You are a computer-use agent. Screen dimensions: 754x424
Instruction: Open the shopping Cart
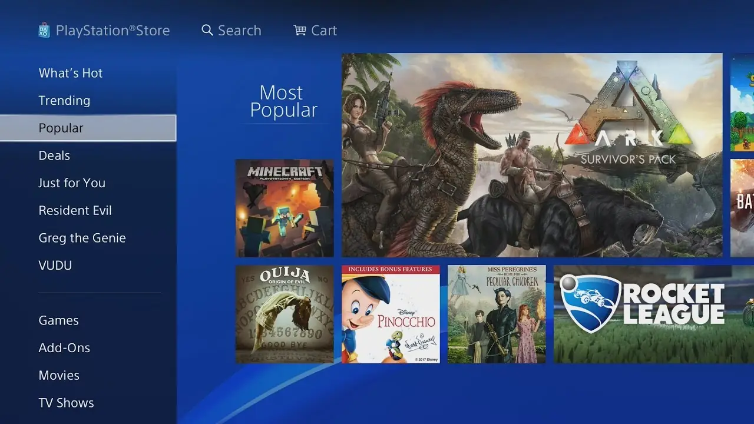coord(315,30)
